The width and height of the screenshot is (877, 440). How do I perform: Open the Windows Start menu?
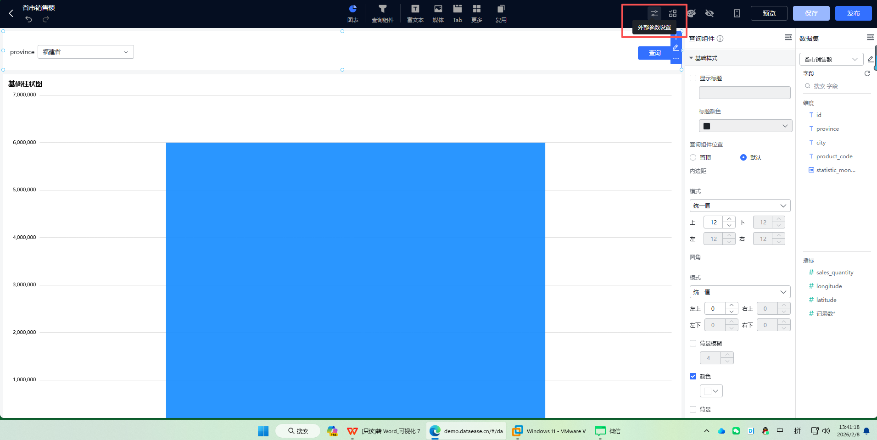click(x=263, y=431)
